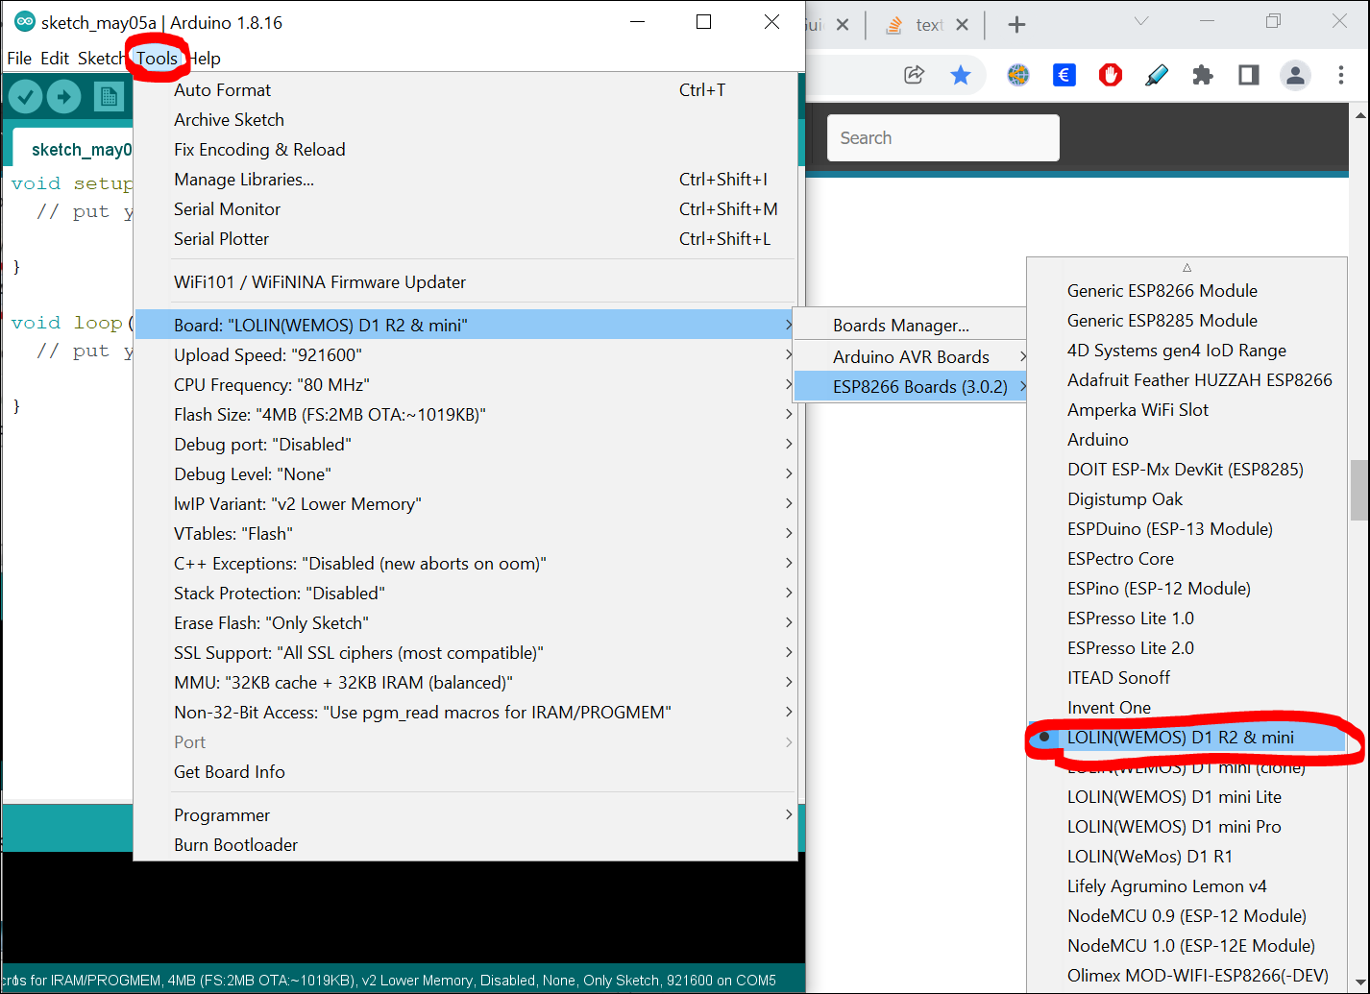Screen dimensions: 1370x994
Task: Expand the Debug port submenu
Action: pyautogui.click(x=465, y=444)
